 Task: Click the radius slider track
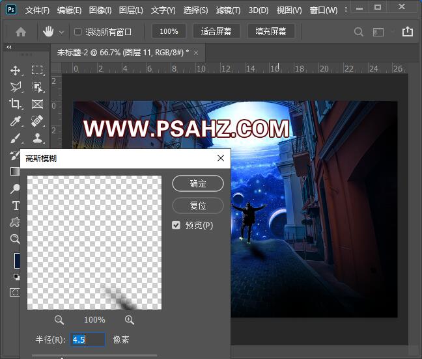[94, 356]
